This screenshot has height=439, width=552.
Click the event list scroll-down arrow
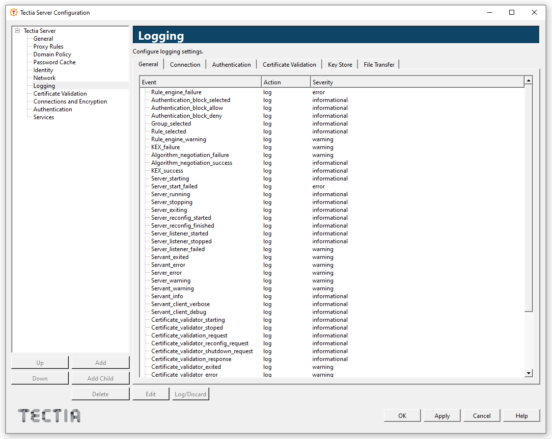point(528,373)
